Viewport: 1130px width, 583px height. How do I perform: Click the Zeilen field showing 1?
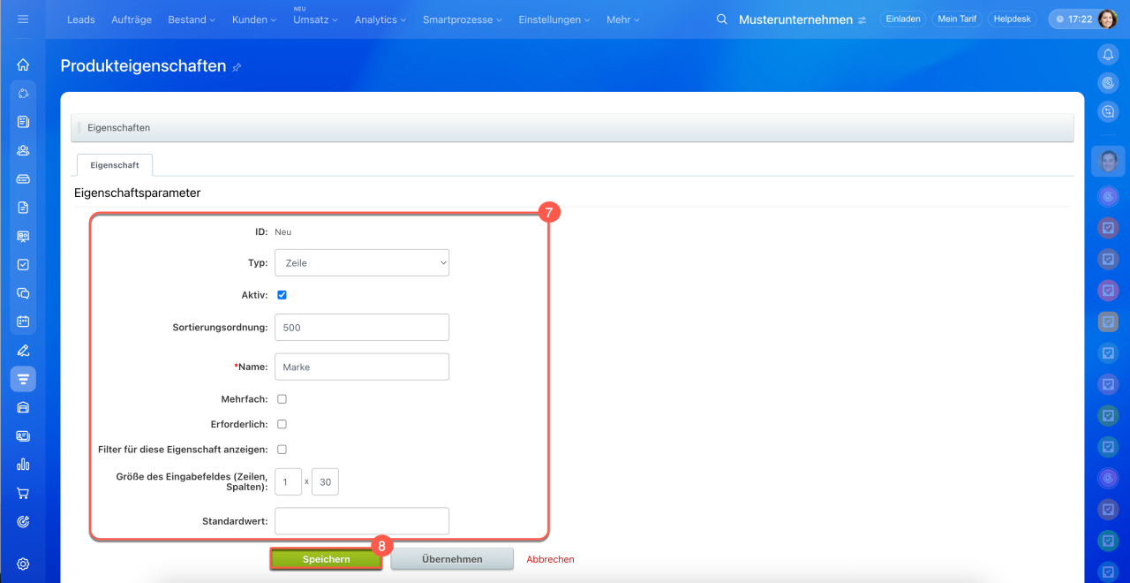(x=288, y=481)
